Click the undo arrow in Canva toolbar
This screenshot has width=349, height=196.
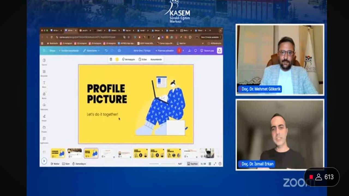coord(106,51)
